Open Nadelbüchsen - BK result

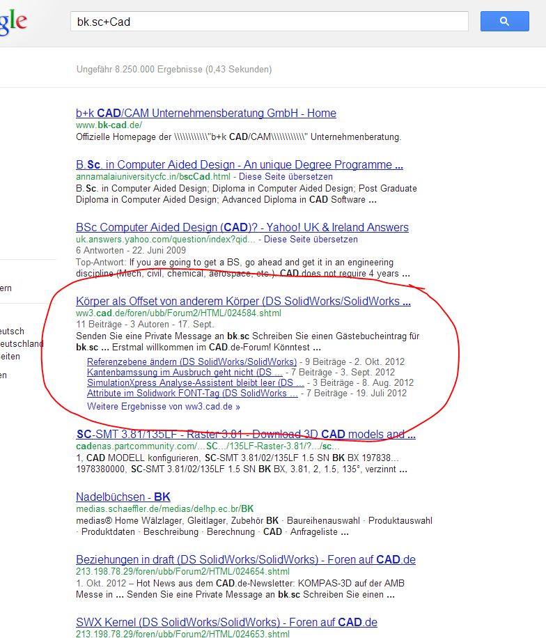[123, 497]
